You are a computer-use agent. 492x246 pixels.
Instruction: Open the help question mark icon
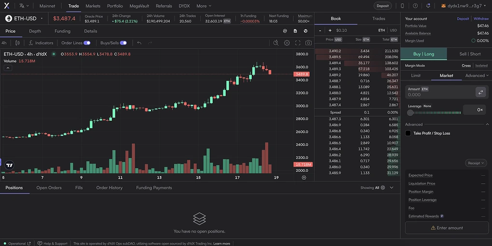(415, 6)
